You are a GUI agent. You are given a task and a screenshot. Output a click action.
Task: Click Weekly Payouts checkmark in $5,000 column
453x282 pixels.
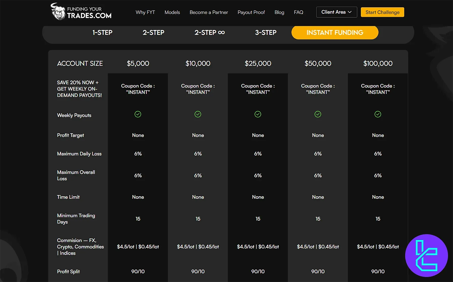pyautogui.click(x=138, y=114)
